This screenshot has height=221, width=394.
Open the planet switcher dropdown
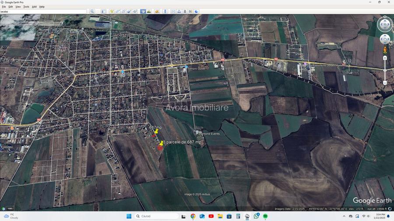click(x=157, y=11)
